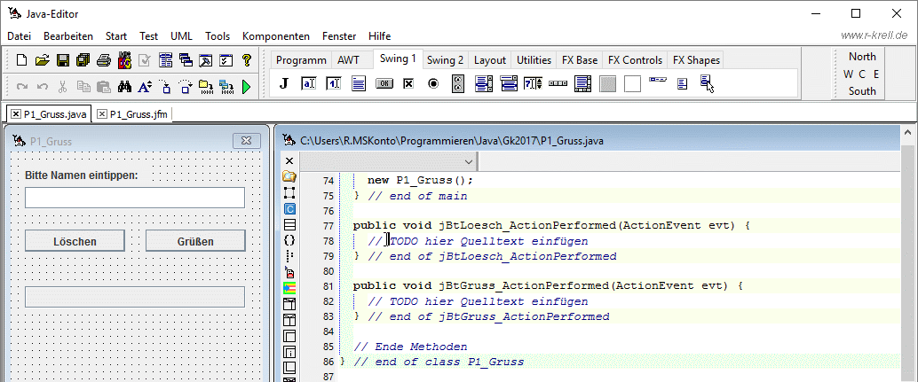Select the JCheckBox component in the palette

(x=408, y=84)
